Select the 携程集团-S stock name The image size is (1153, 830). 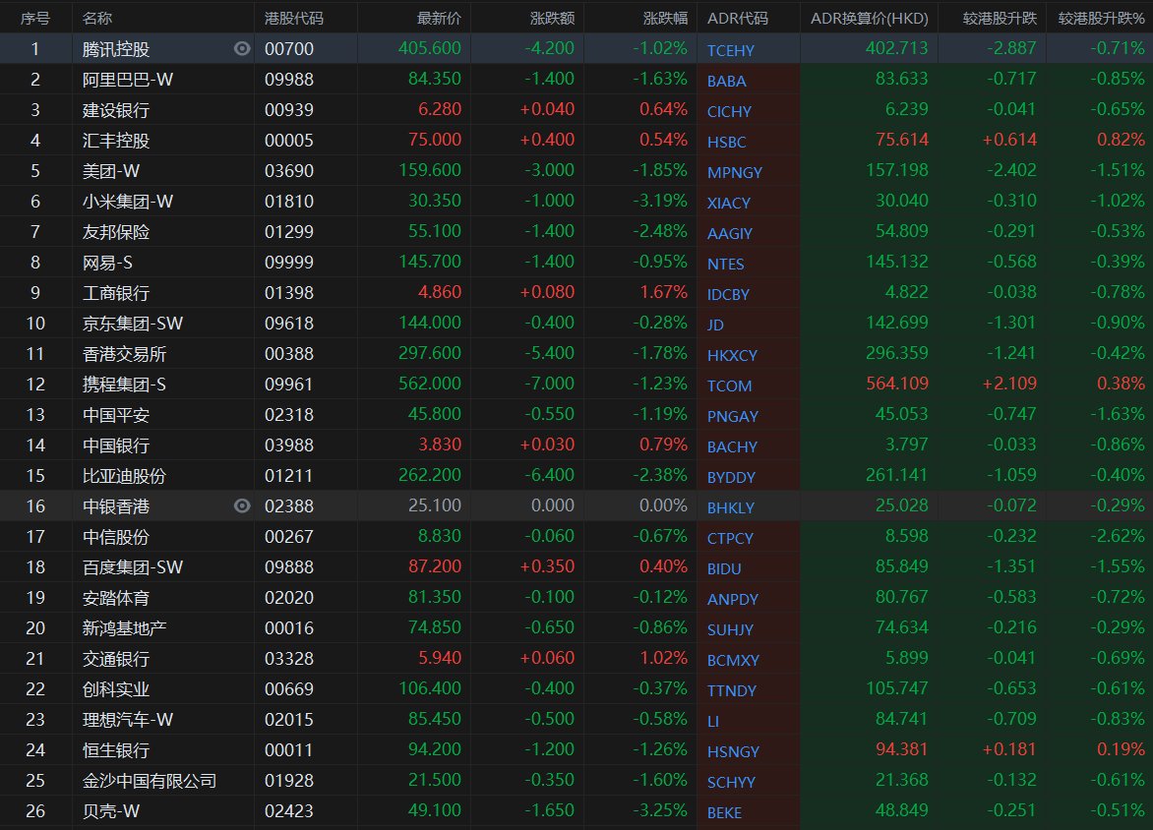coord(124,385)
